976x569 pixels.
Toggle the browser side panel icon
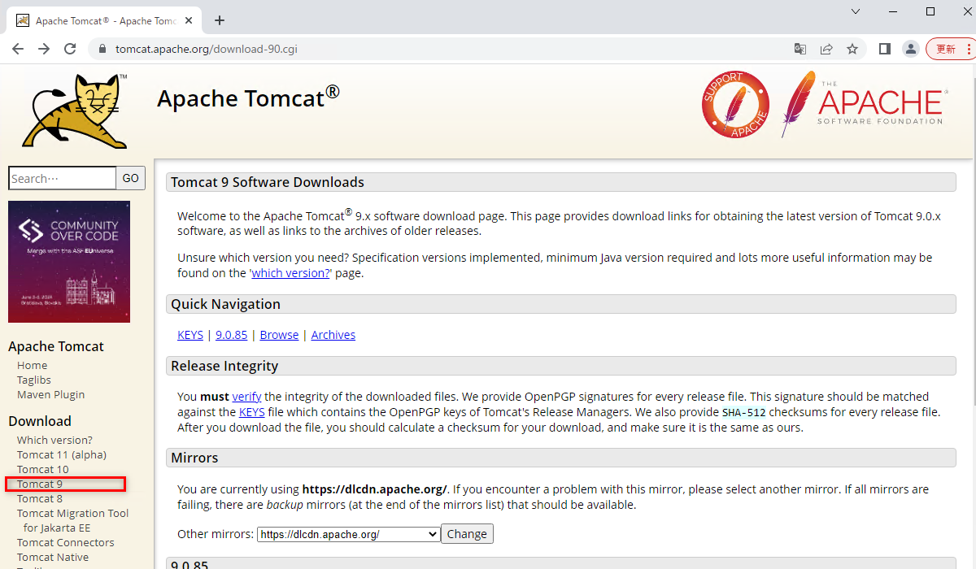[885, 49]
